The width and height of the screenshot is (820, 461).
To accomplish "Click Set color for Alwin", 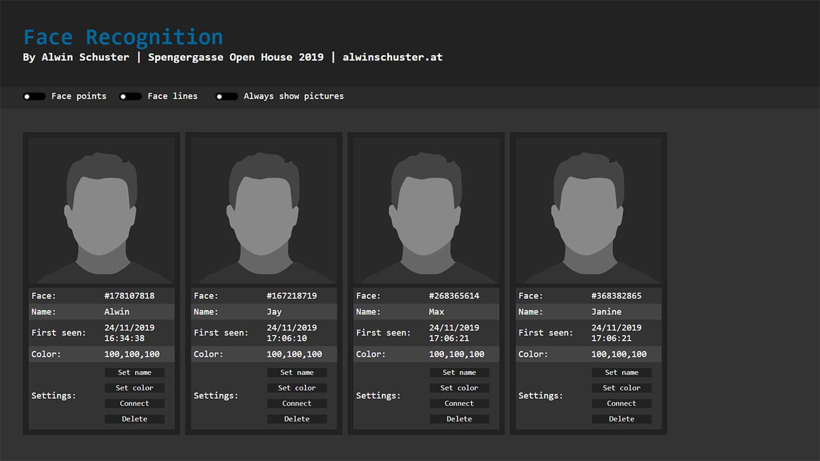I will [135, 388].
